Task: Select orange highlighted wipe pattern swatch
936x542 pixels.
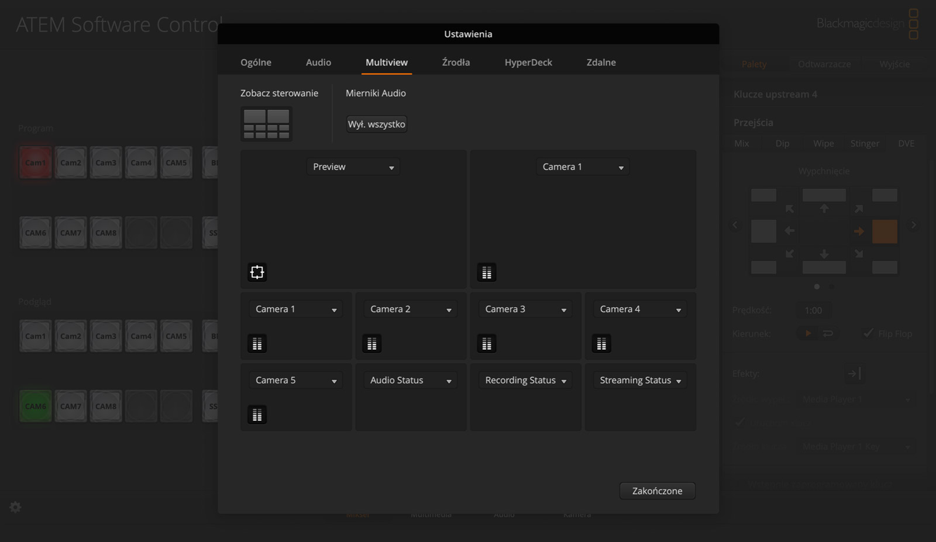Action: pos(885,231)
